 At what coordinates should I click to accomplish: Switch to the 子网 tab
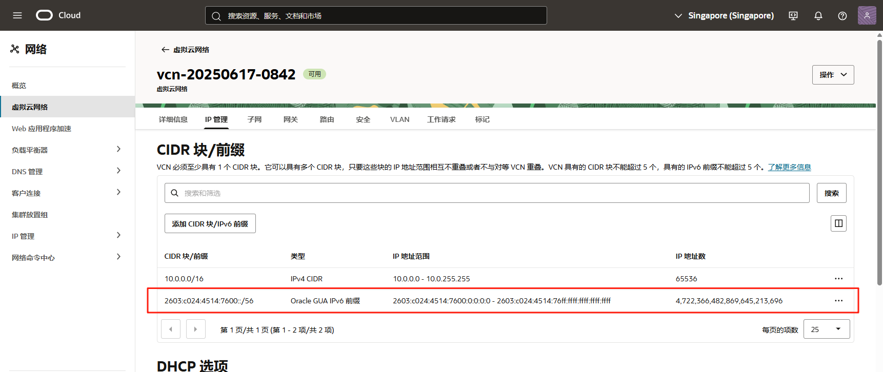254,119
